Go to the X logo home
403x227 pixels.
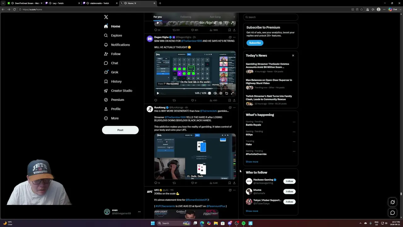coord(106,17)
